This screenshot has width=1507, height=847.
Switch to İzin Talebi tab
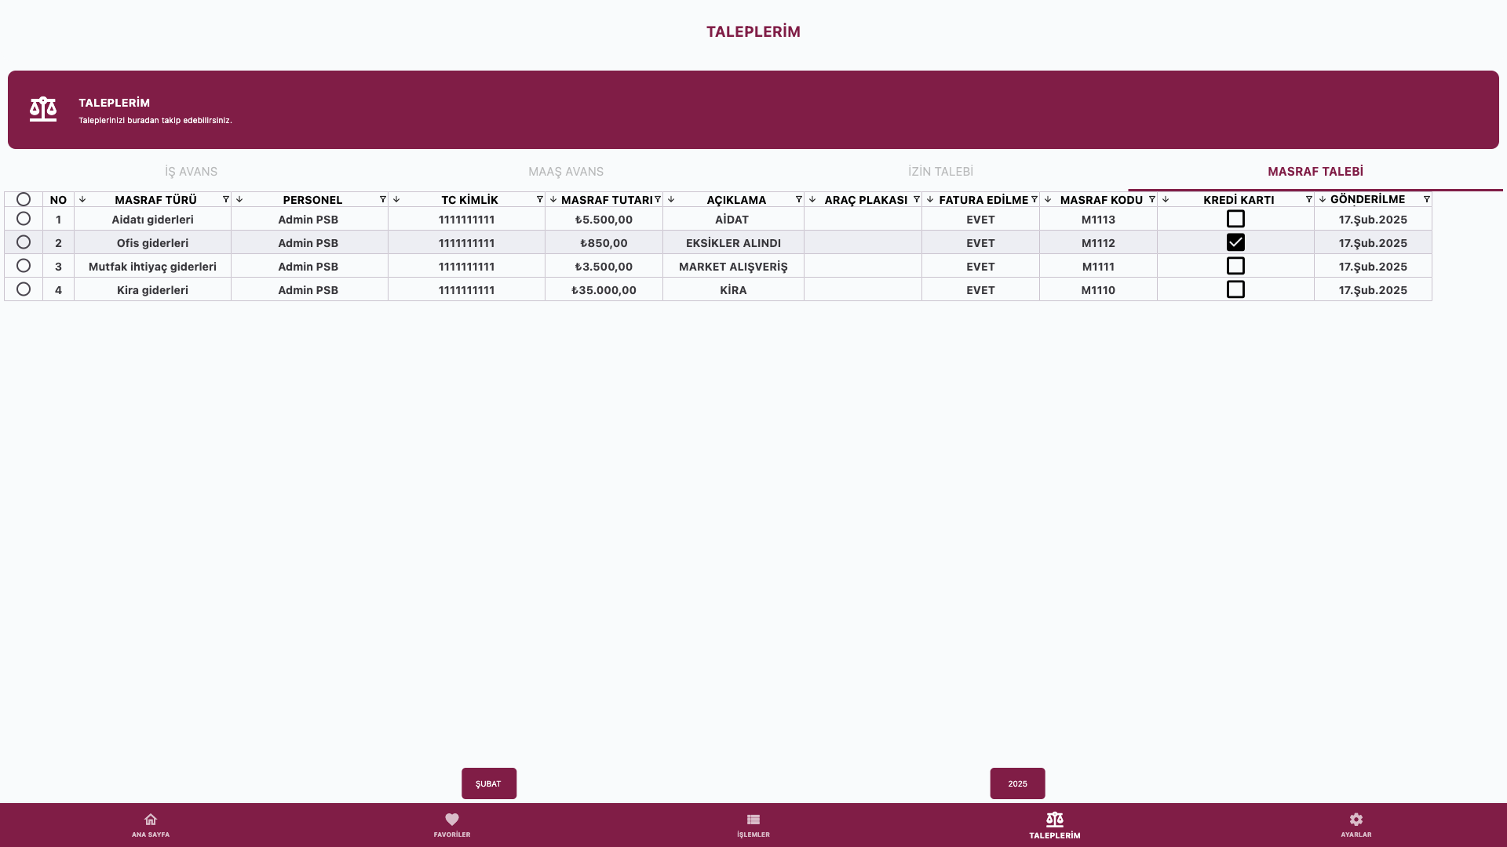coord(940,171)
